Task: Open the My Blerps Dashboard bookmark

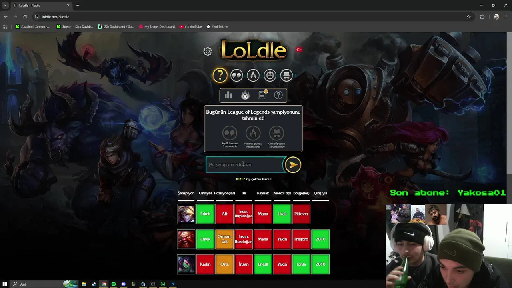Action: tap(157, 27)
